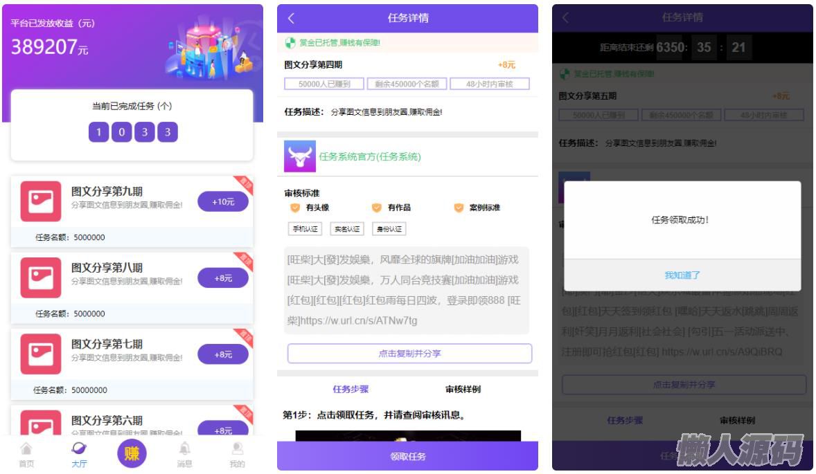Viewport: 816px width, 474px height.
Task: Click 点击复制并分享 under the 旺柴 text
Action: pyautogui.click(x=409, y=354)
